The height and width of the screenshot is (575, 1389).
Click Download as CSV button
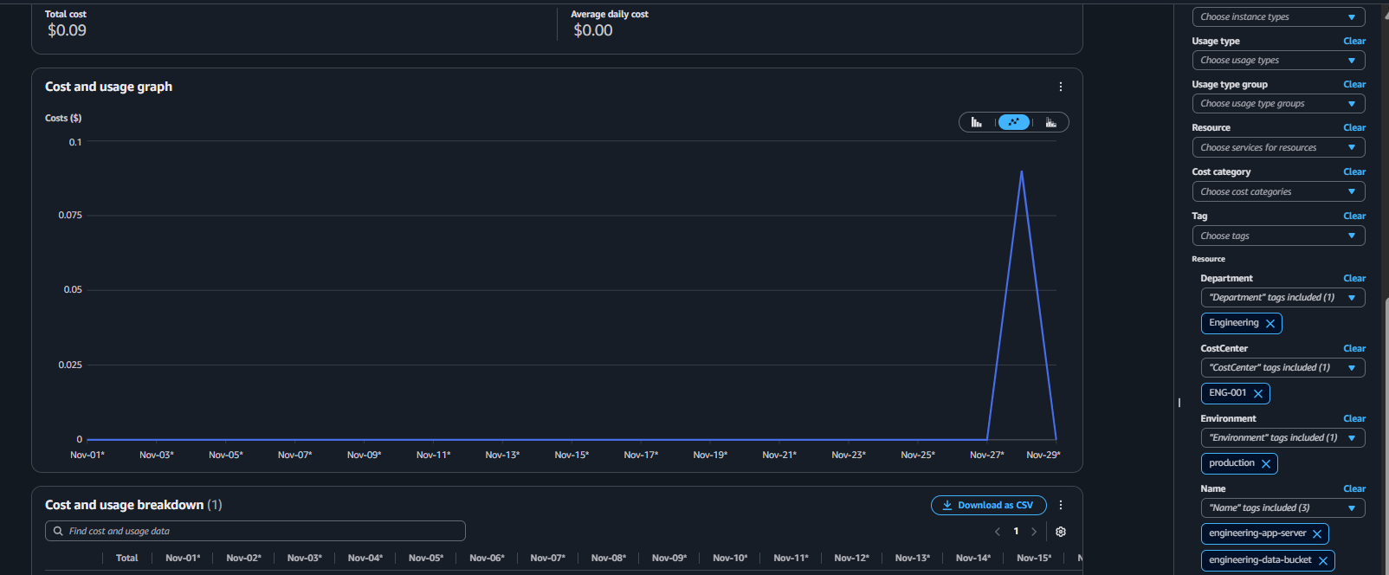[x=988, y=505]
